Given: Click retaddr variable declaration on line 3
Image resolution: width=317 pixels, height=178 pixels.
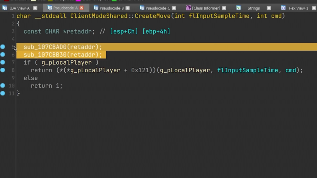Looking at the screenshot, I should pyautogui.click(x=79, y=32).
